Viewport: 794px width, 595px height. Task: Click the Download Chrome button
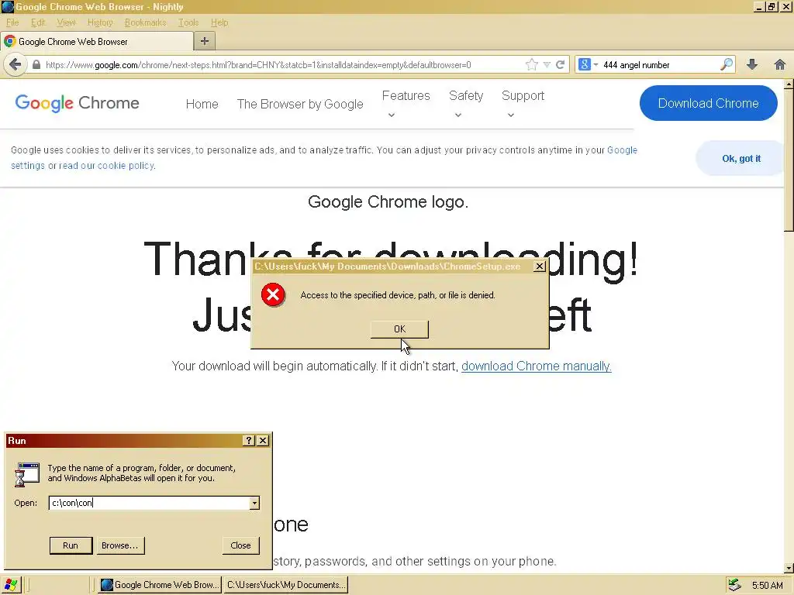pos(708,103)
